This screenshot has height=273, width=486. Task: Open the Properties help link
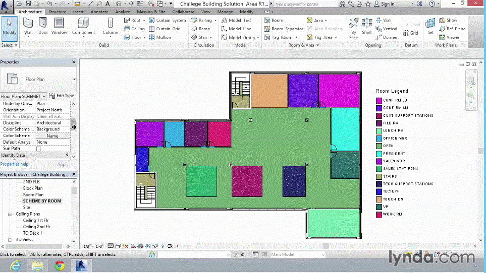pyautogui.click(x=14, y=164)
